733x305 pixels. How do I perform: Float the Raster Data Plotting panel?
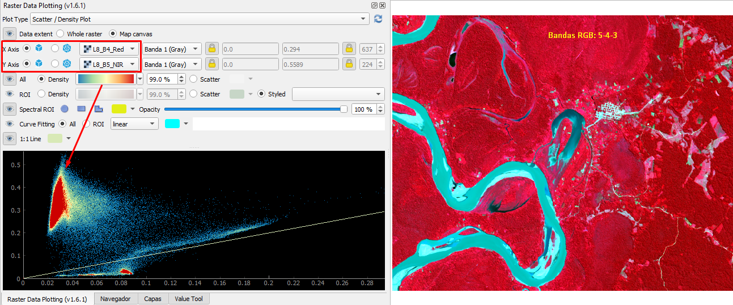(375, 5)
